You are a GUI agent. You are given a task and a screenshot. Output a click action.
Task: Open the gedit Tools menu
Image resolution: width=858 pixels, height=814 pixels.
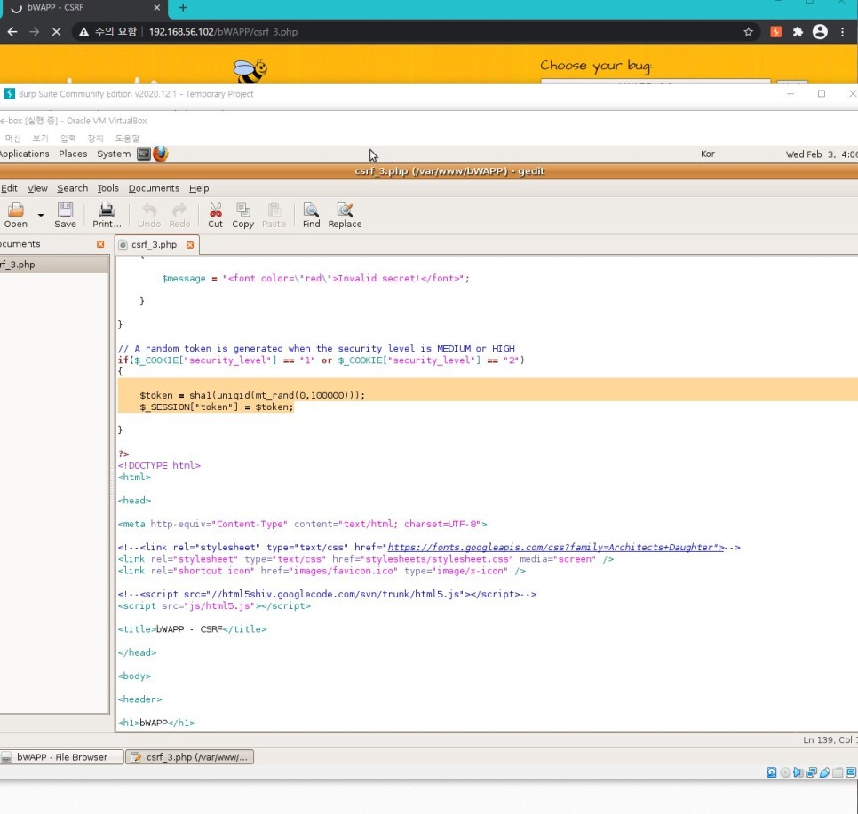[x=107, y=188]
